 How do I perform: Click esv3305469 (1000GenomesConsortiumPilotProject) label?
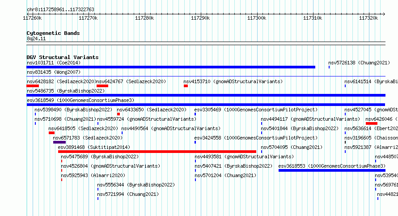(256, 110)
